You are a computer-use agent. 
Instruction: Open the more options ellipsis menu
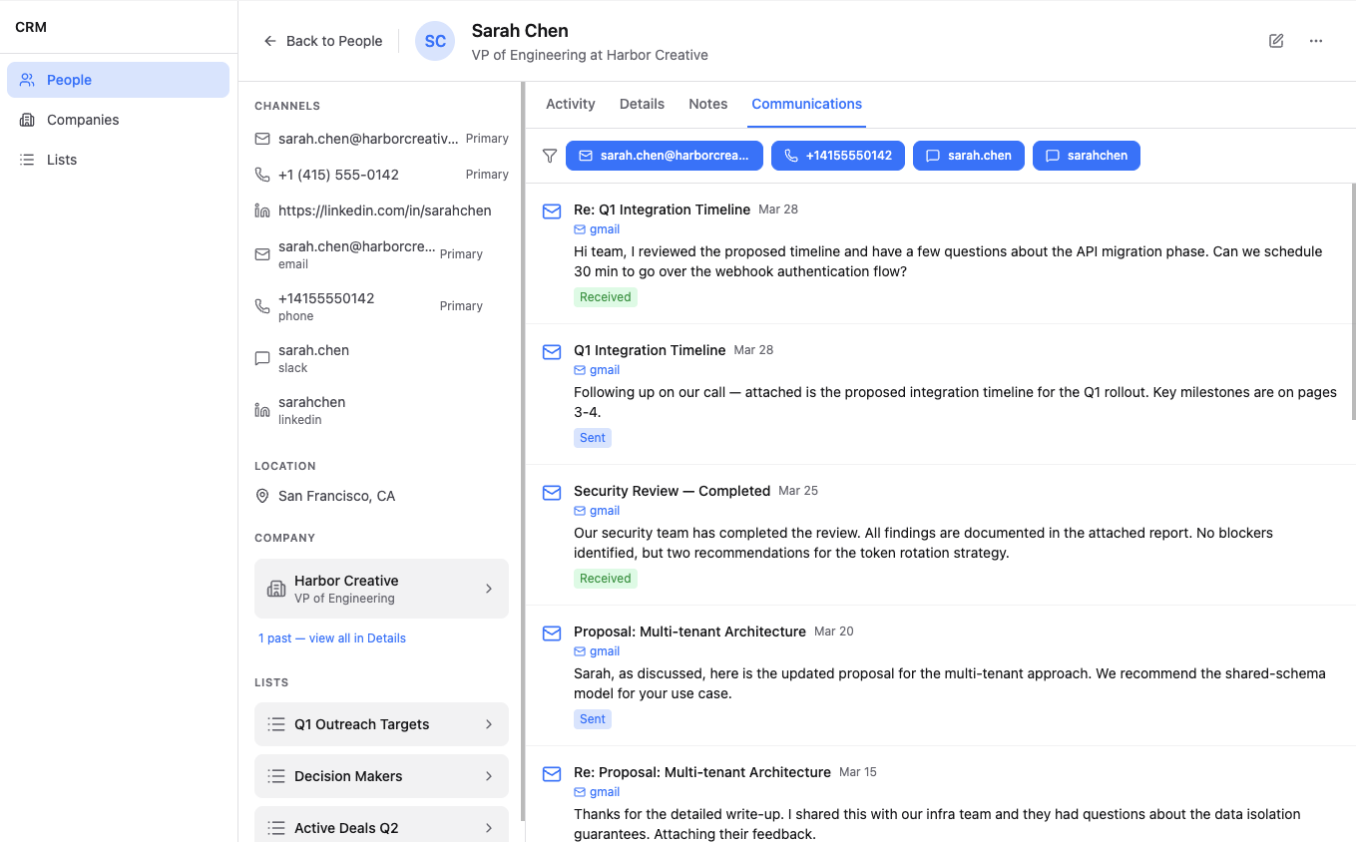1316,41
